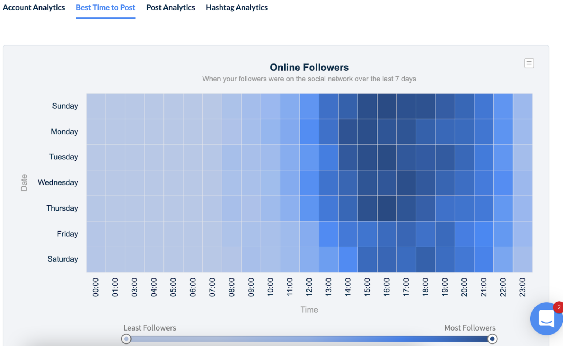Click the Saturday 13:00 heatmap cell

328,259
